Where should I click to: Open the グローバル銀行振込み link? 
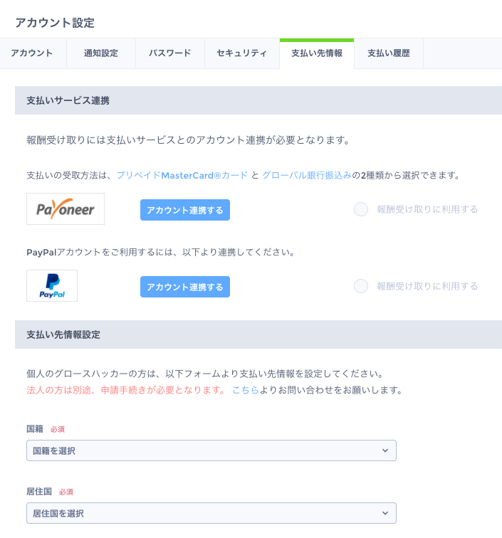point(307,176)
